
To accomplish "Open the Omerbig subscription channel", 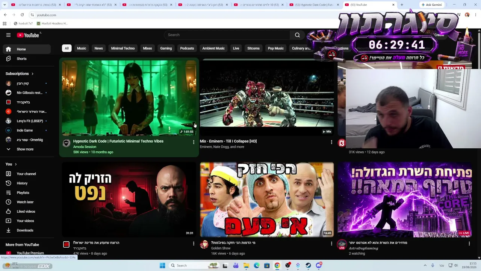I will click(26, 140).
